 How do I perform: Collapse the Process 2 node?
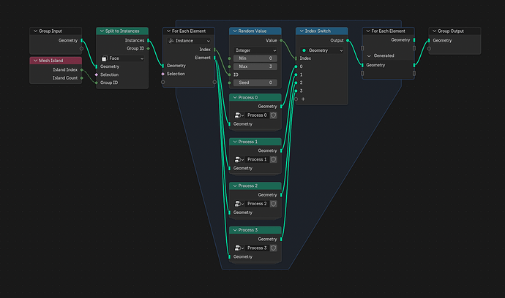click(235, 186)
